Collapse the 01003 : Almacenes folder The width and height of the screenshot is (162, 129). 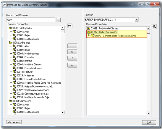pos(10,101)
